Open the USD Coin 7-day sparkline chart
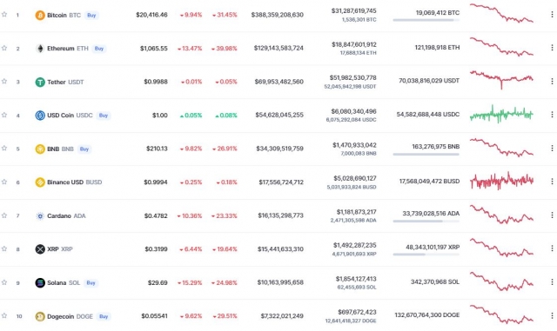This screenshot has height=331, width=557. (501, 114)
